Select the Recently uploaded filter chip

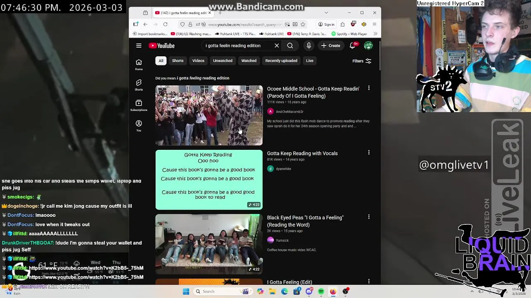281,61
